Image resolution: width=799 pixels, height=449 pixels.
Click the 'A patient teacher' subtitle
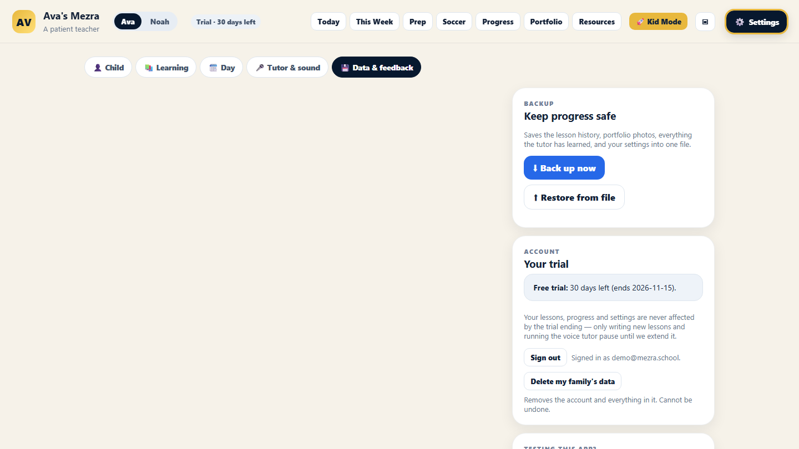(71, 29)
